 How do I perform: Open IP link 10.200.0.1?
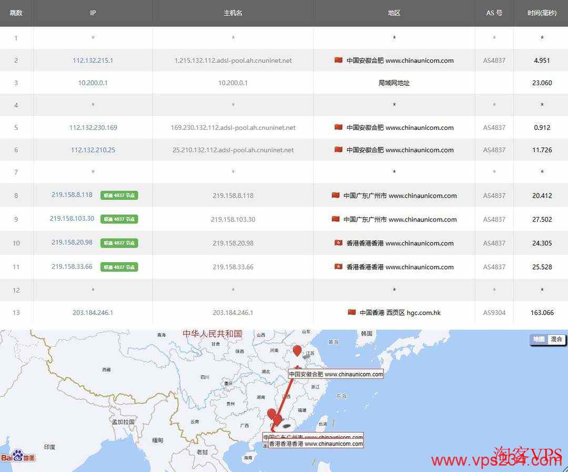coord(93,83)
